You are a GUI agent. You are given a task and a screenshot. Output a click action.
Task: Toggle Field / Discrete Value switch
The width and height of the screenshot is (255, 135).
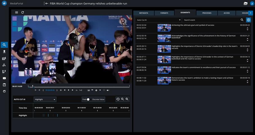click(x=88, y=99)
